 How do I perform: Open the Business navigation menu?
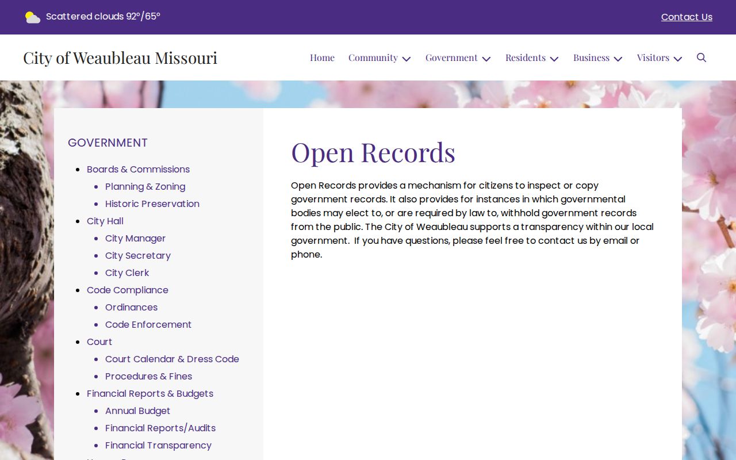tap(591, 57)
